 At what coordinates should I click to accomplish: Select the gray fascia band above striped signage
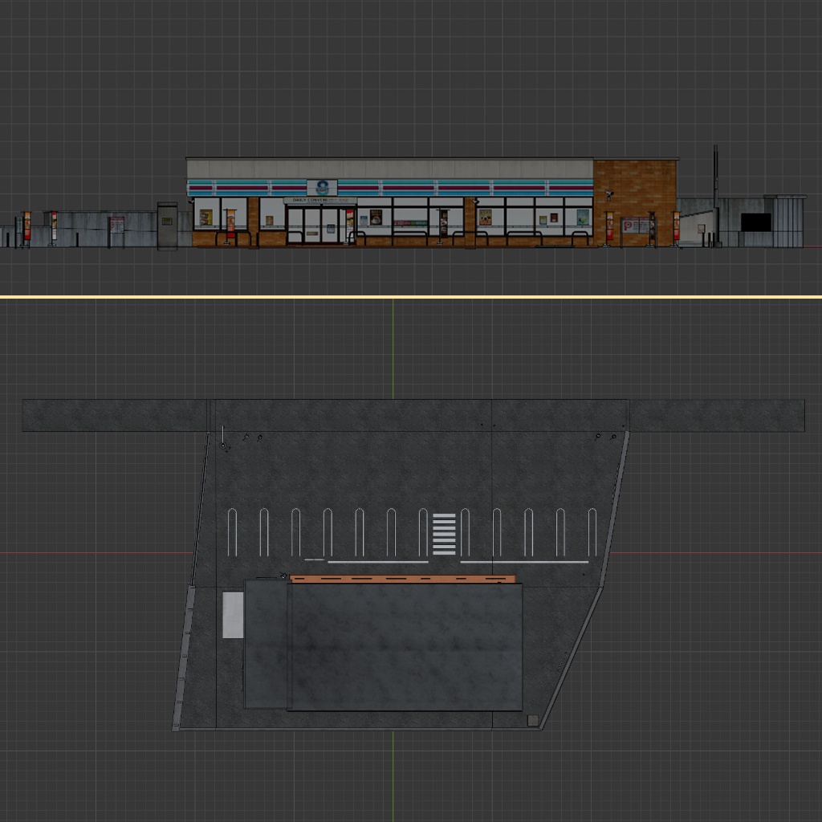[390, 169]
